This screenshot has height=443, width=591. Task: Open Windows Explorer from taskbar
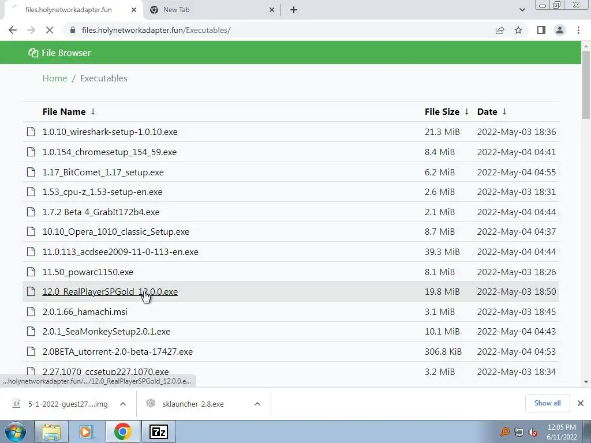[x=51, y=431]
